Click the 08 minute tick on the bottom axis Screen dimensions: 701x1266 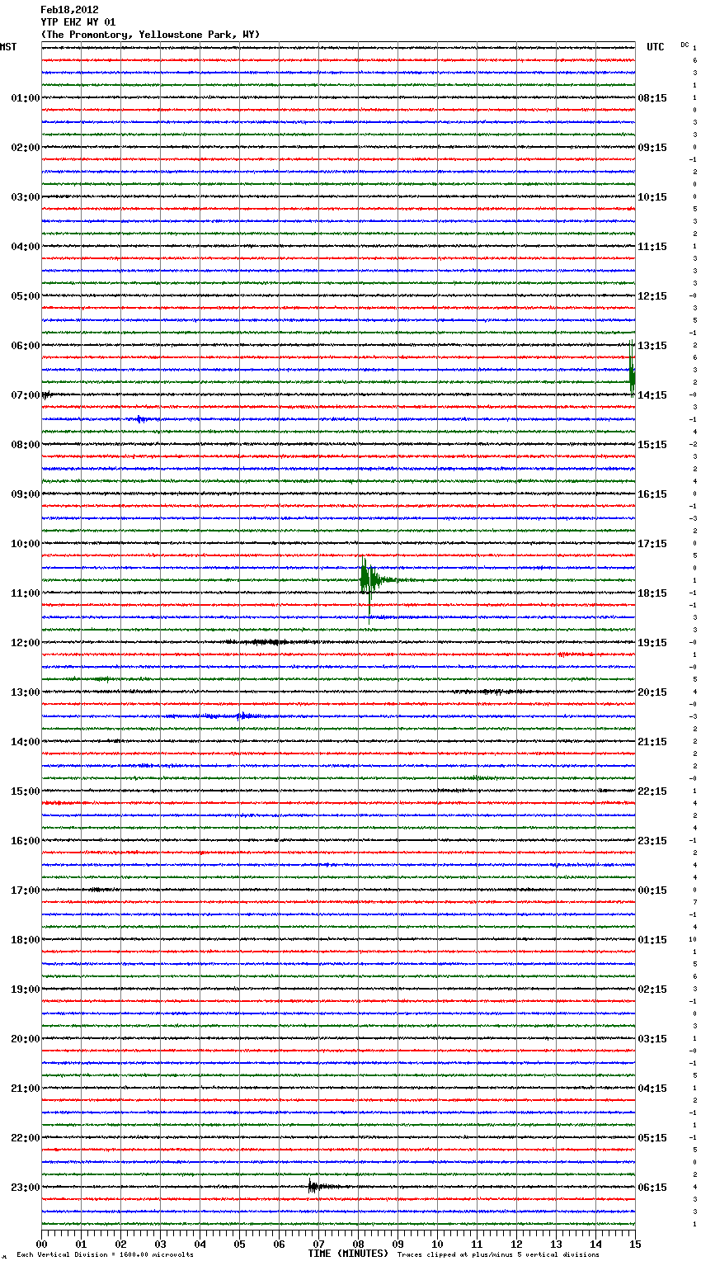358,1245
